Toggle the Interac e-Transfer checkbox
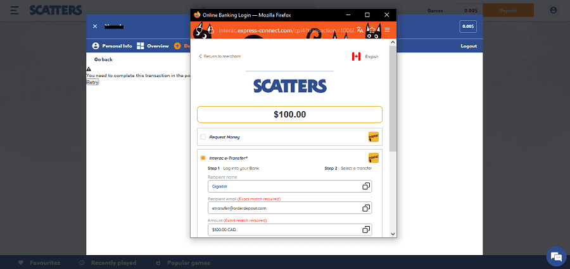 tap(203, 158)
